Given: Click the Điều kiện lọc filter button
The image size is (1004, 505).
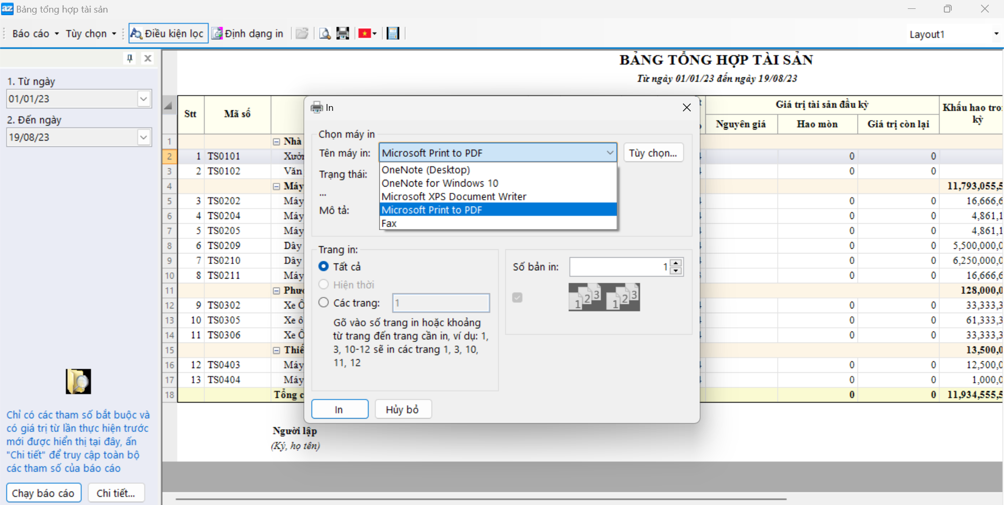Looking at the screenshot, I should pyautogui.click(x=168, y=33).
